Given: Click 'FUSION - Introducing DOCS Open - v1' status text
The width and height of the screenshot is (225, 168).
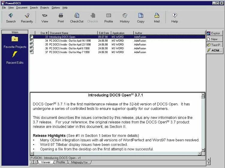Looking at the screenshot, I should 56,158.
